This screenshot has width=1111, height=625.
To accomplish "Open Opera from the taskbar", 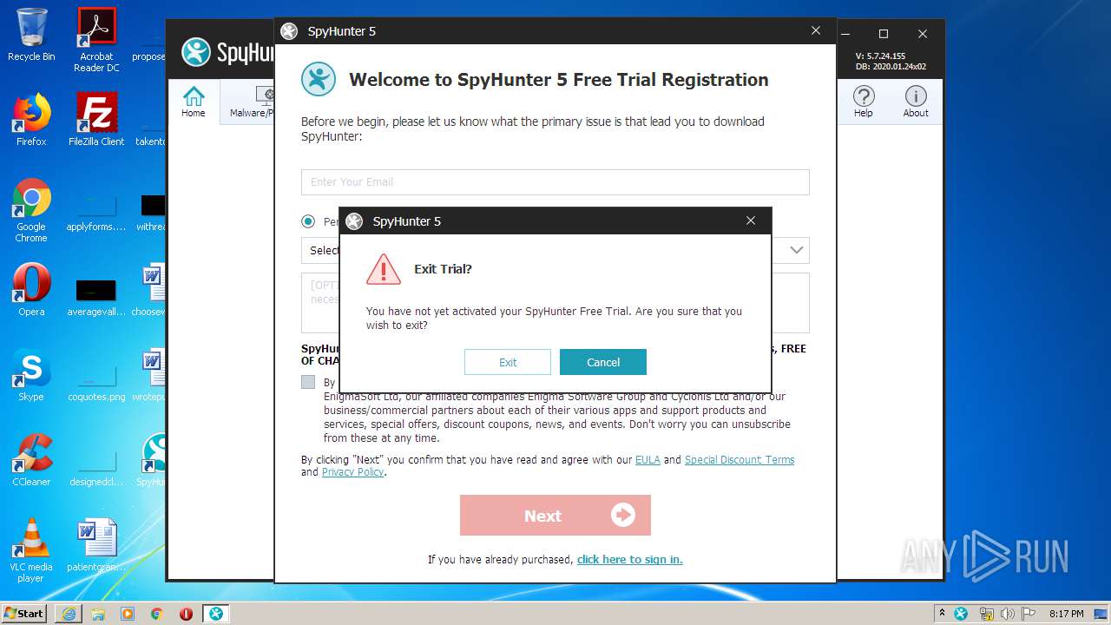I will click(187, 613).
